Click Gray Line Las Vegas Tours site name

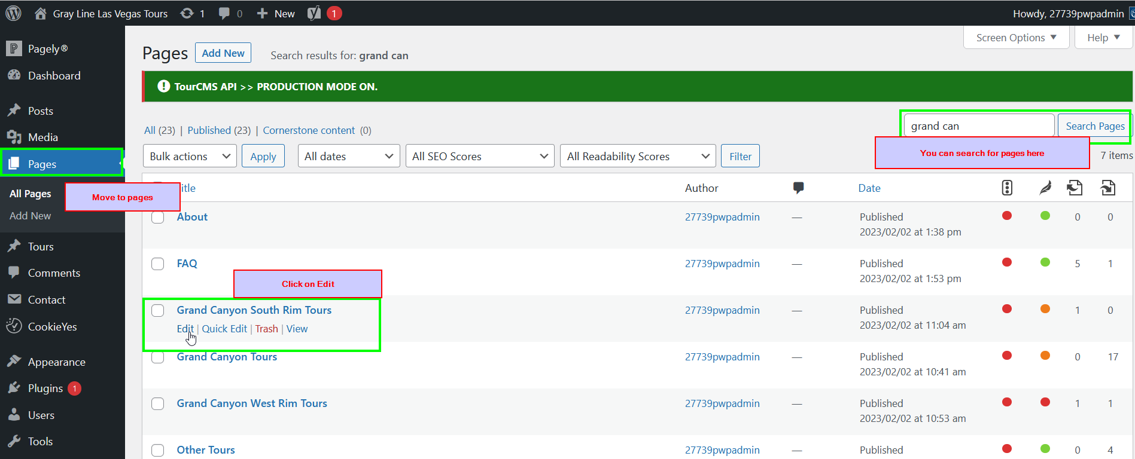click(110, 14)
